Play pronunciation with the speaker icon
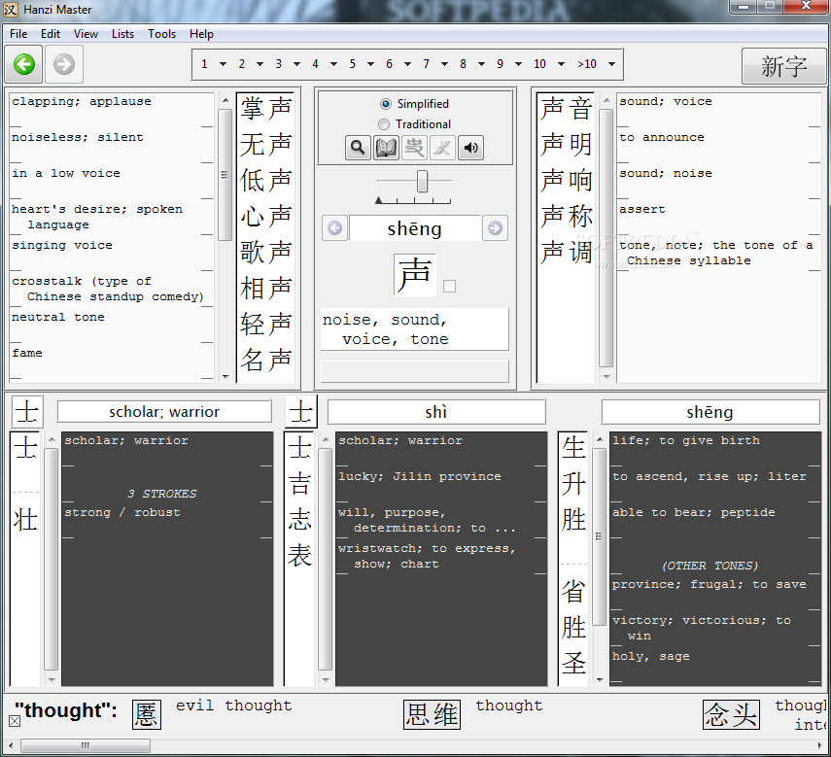This screenshot has width=831, height=757. (470, 148)
